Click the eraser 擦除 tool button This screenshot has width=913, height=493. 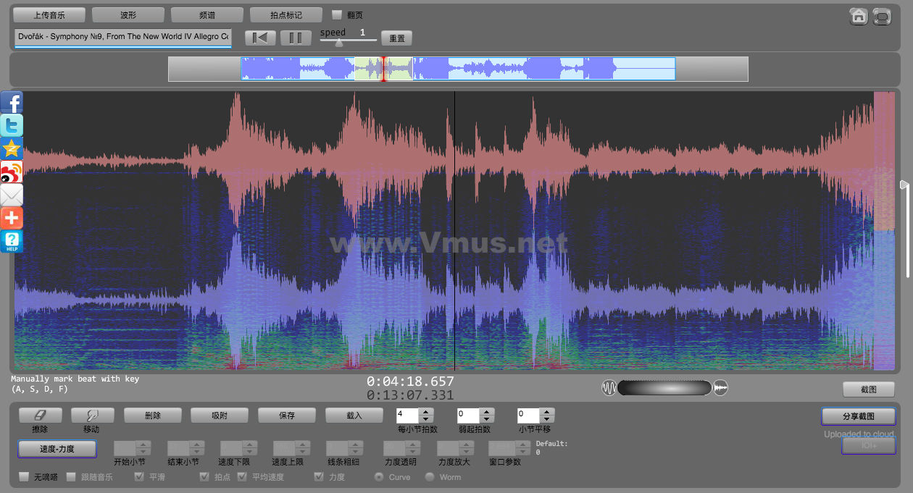click(40, 416)
